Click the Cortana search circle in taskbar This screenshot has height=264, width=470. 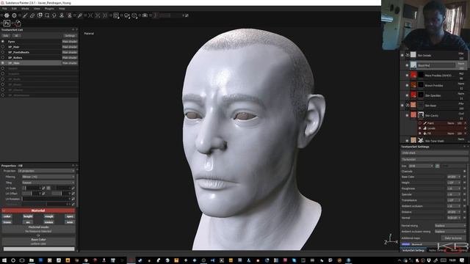coord(13,260)
